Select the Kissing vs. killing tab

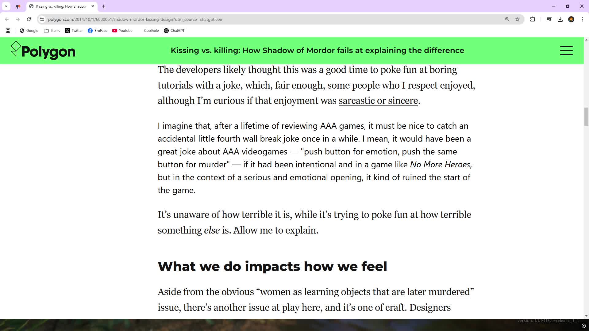[x=61, y=6]
